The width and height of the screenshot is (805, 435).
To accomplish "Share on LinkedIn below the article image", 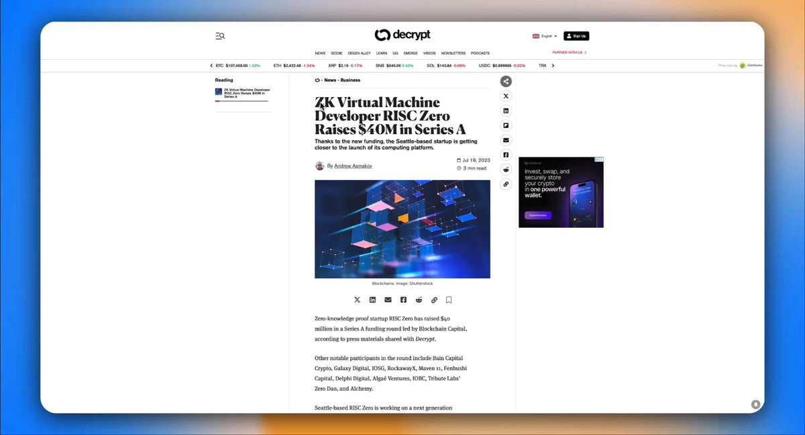I will click(372, 300).
